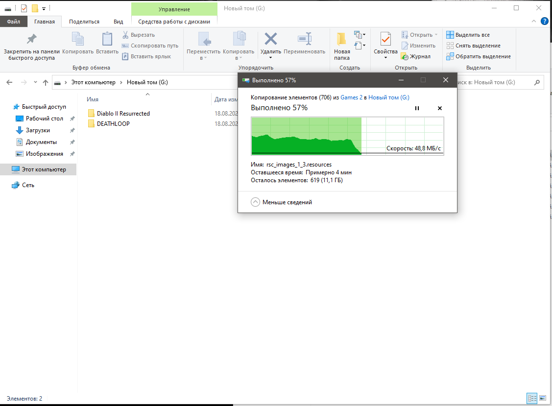The width and height of the screenshot is (552, 406).
Task: Open Копировать в dropdown
Action: (x=239, y=54)
